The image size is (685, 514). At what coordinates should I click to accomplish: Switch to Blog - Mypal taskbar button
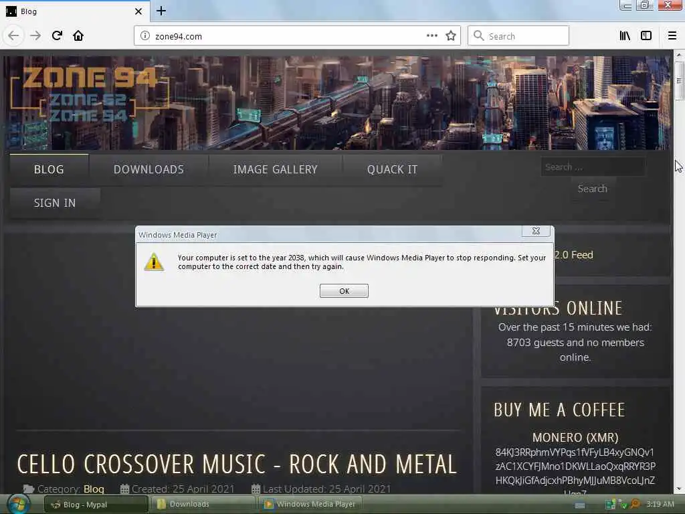(x=96, y=505)
